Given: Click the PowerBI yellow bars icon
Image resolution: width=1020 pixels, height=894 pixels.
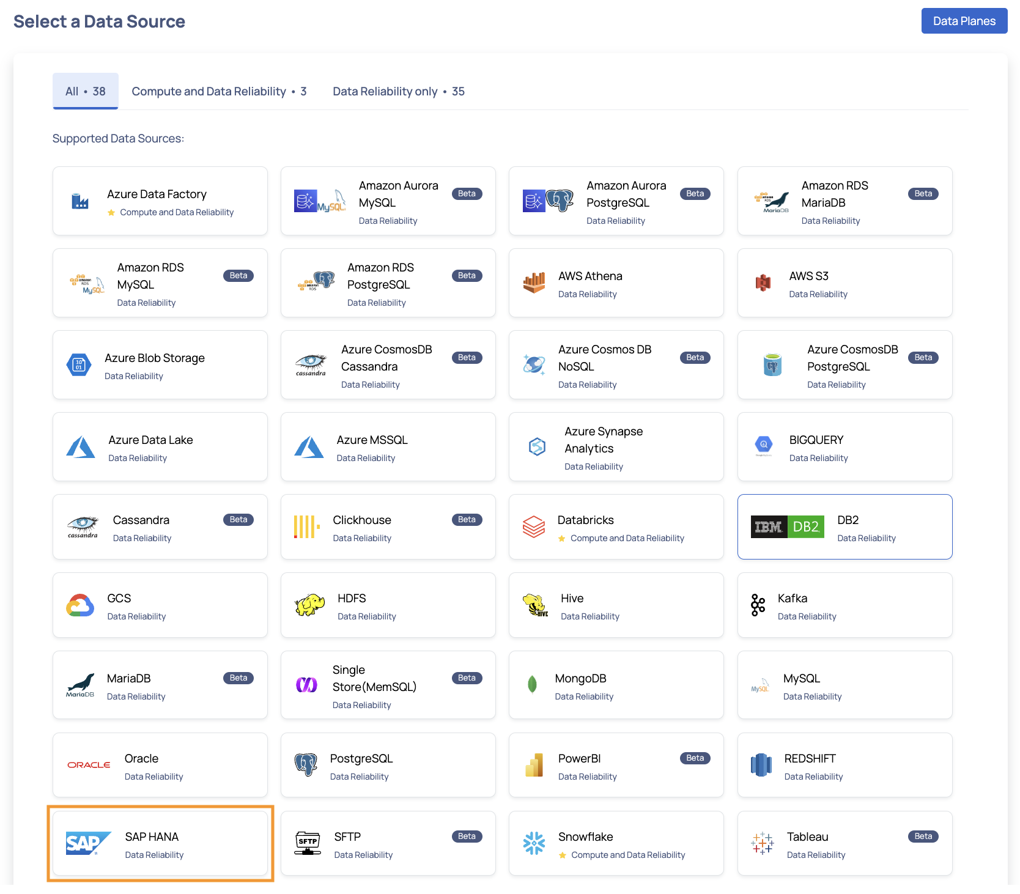Looking at the screenshot, I should click(x=534, y=765).
